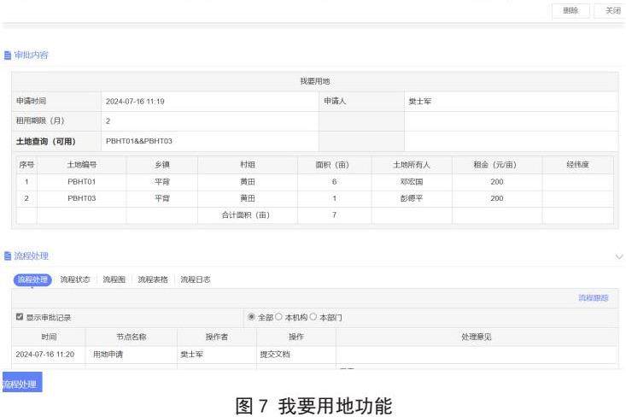The height and width of the screenshot is (417, 626).
Task: Click the blue 流程处理 button at bottom
Action: (21, 385)
